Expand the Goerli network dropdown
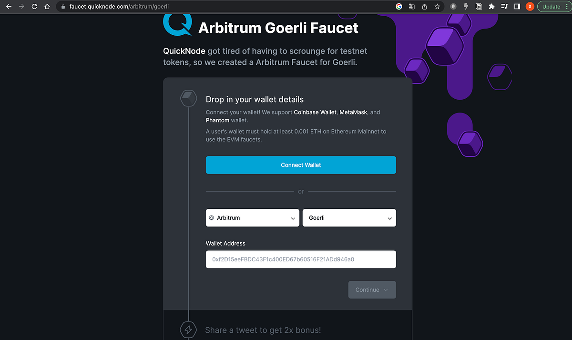The width and height of the screenshot is (572, 340). click(x=349, y=218)
